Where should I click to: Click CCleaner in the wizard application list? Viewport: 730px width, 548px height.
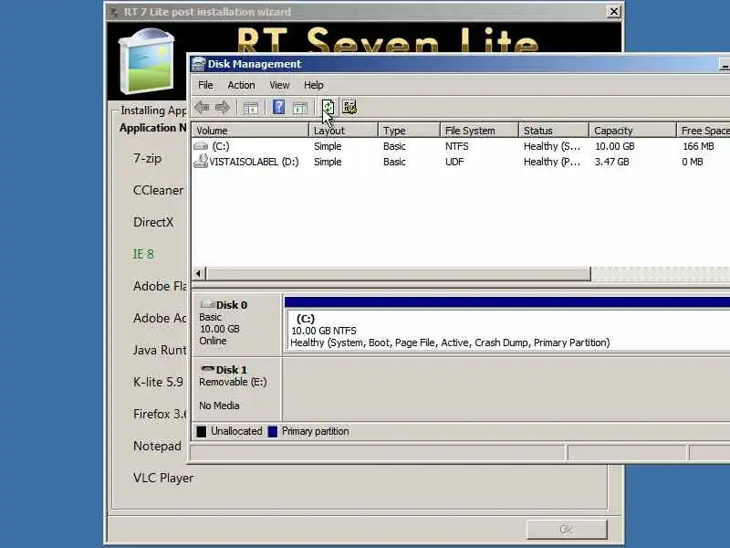[x=158, y=191]
